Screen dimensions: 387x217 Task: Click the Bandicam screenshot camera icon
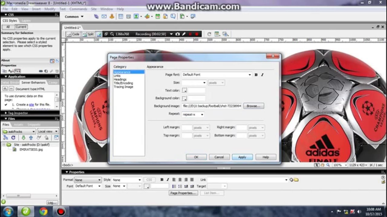(177, 34)
